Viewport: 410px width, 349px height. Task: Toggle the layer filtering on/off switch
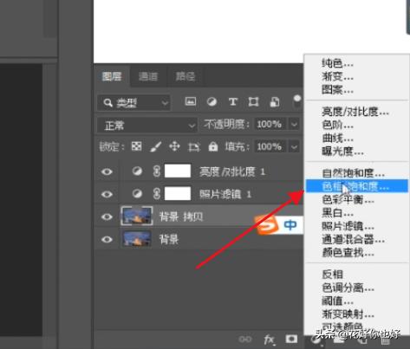297,101
